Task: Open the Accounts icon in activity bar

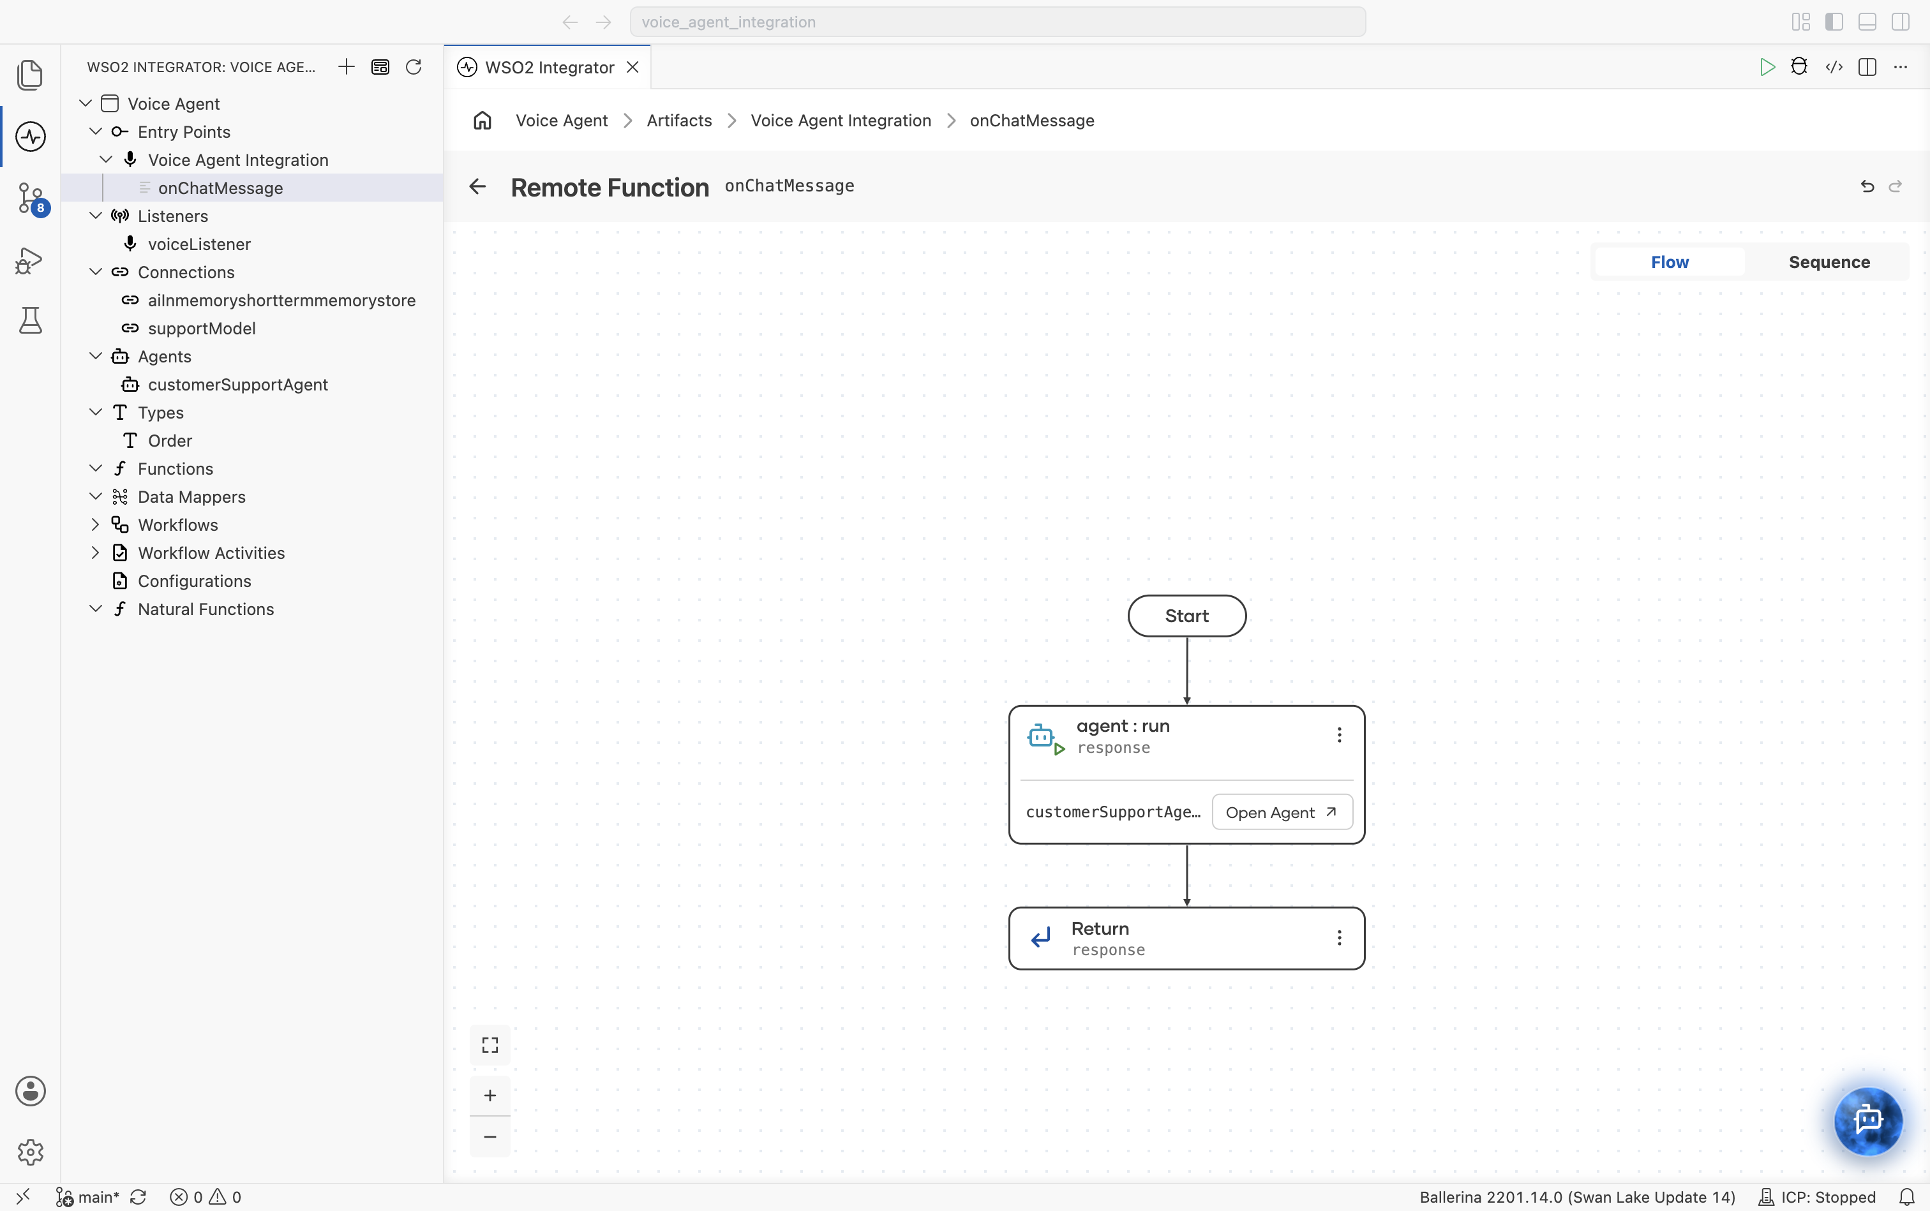Action: pyautogui.click(x=31, y=1091)
